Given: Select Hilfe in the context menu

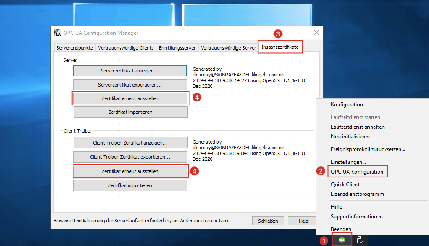Looking at the screenshot, I should (x=337, y=207).
